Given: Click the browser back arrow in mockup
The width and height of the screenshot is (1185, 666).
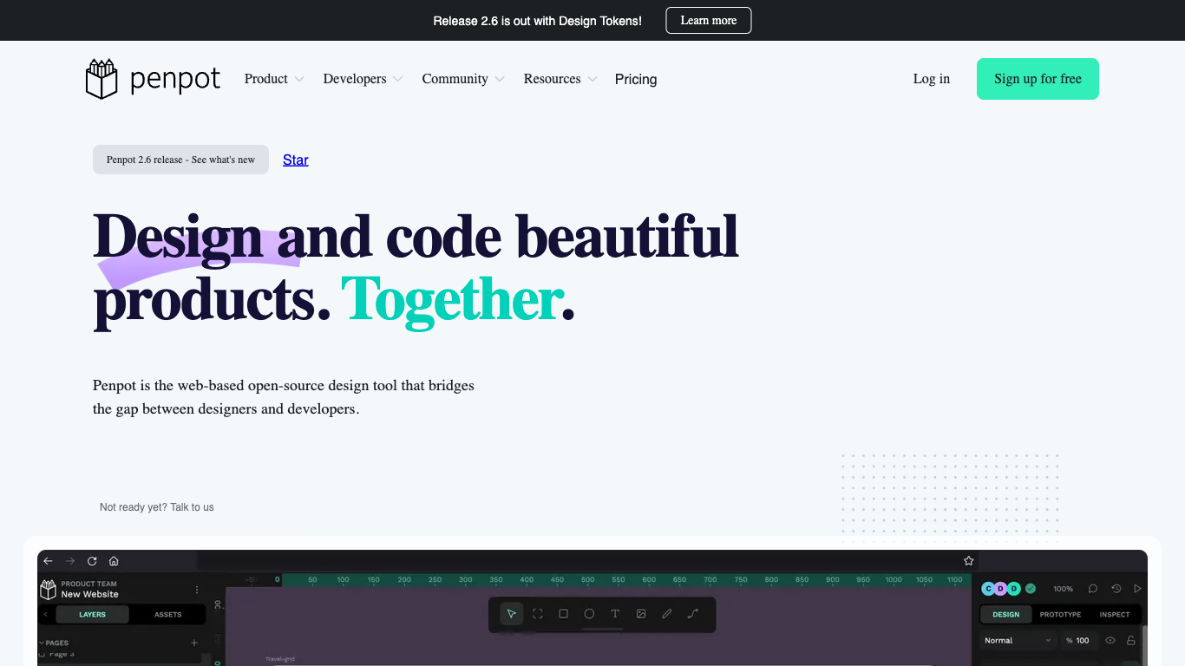Looking at the screenshot, I should [x=49, y=561].
